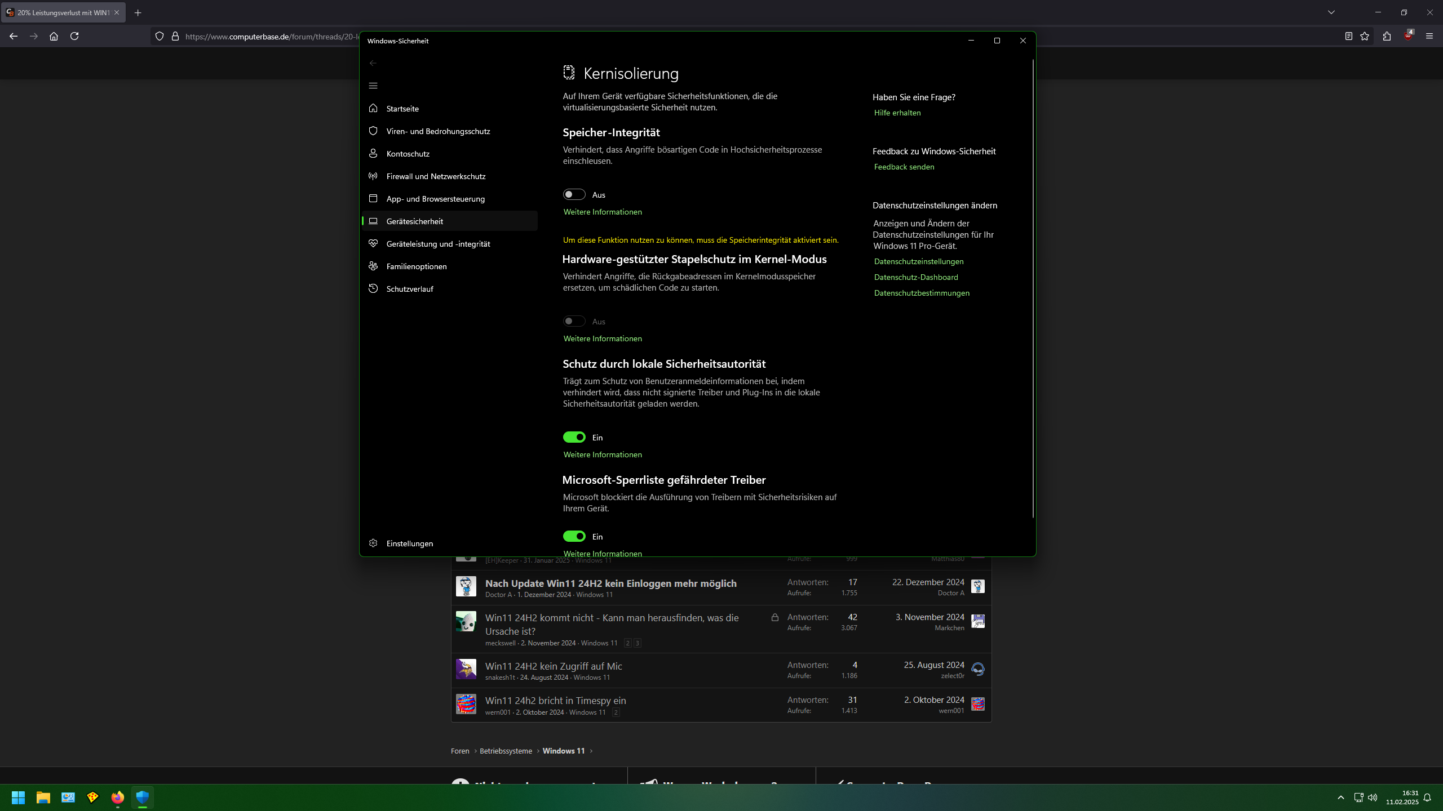
Task: Select the Kontoschutz sidebar icon
Action: point(373,153)
